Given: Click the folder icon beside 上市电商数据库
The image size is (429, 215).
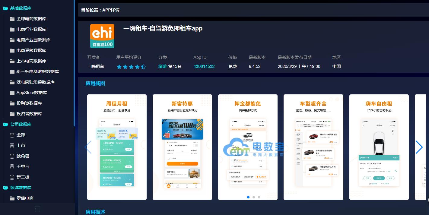Looking at the screenshot, I should click(x=12, y=61).
